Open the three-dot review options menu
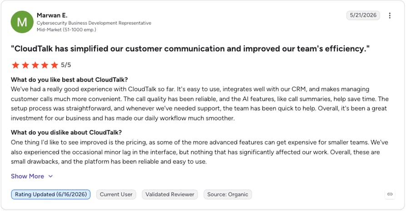The width and height of the screenshot is (406, 211). (x=390, y=15)
